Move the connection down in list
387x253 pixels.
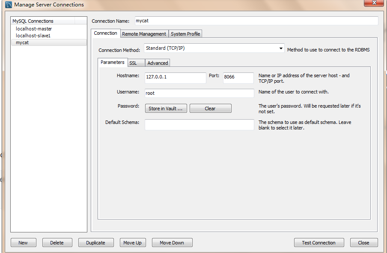[172, 243]
